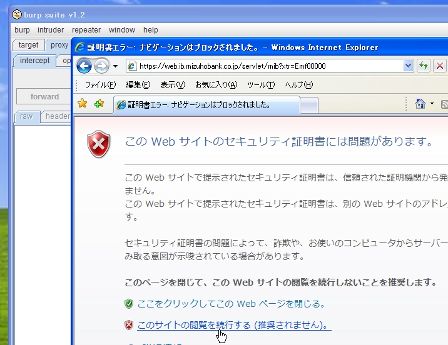Click the red shield certificate error icon
448x345 pixels.
[99, 144]
